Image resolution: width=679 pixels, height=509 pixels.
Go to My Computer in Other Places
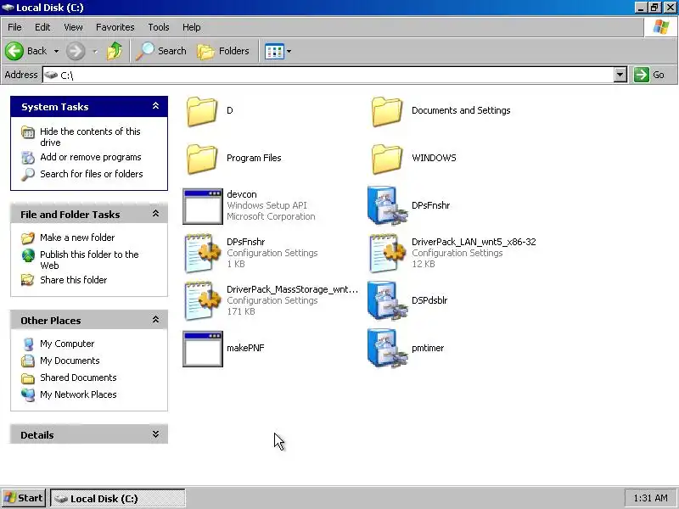pos(67,344)
